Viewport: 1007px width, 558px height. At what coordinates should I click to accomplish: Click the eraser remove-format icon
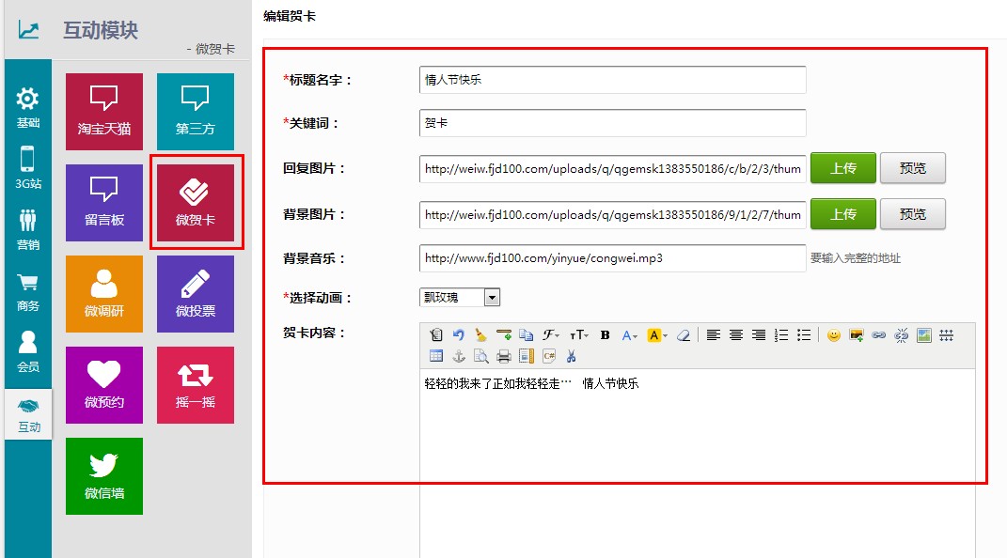coord(684,334)
